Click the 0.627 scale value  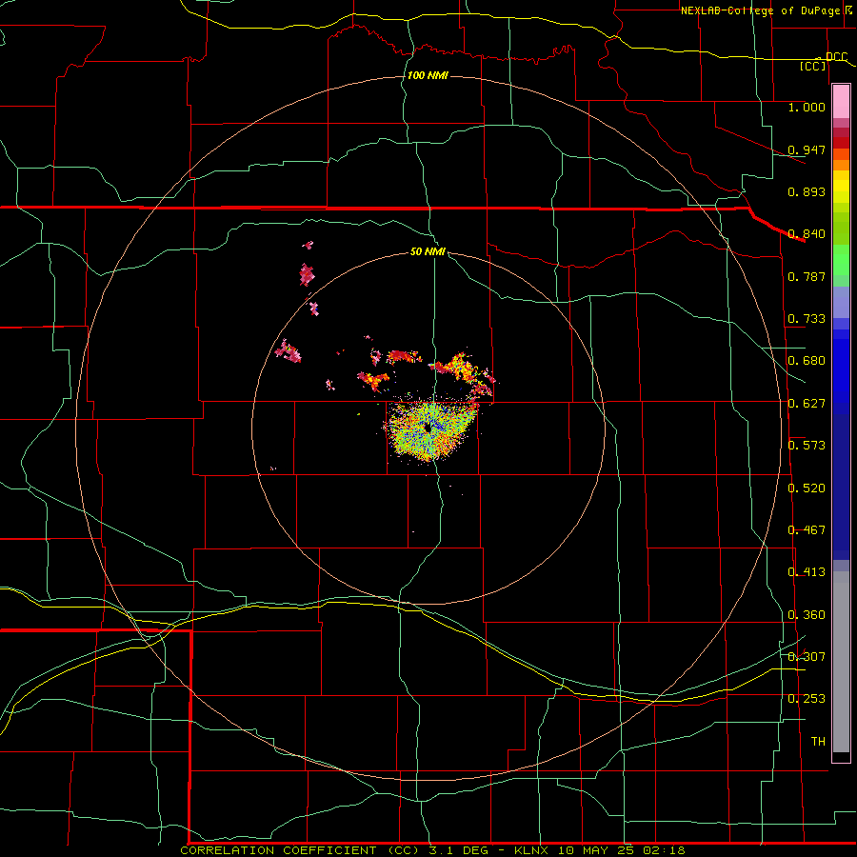point(807,404)
